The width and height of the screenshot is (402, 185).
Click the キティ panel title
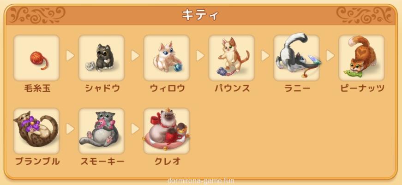coord(200,15)
